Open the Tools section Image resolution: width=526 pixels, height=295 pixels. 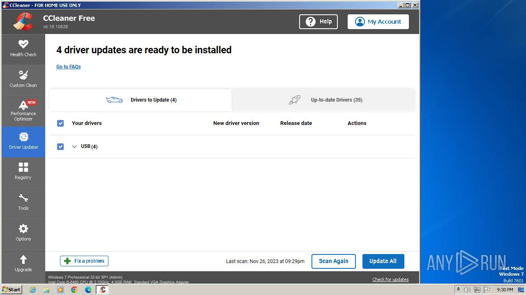[x=23, y=203]
